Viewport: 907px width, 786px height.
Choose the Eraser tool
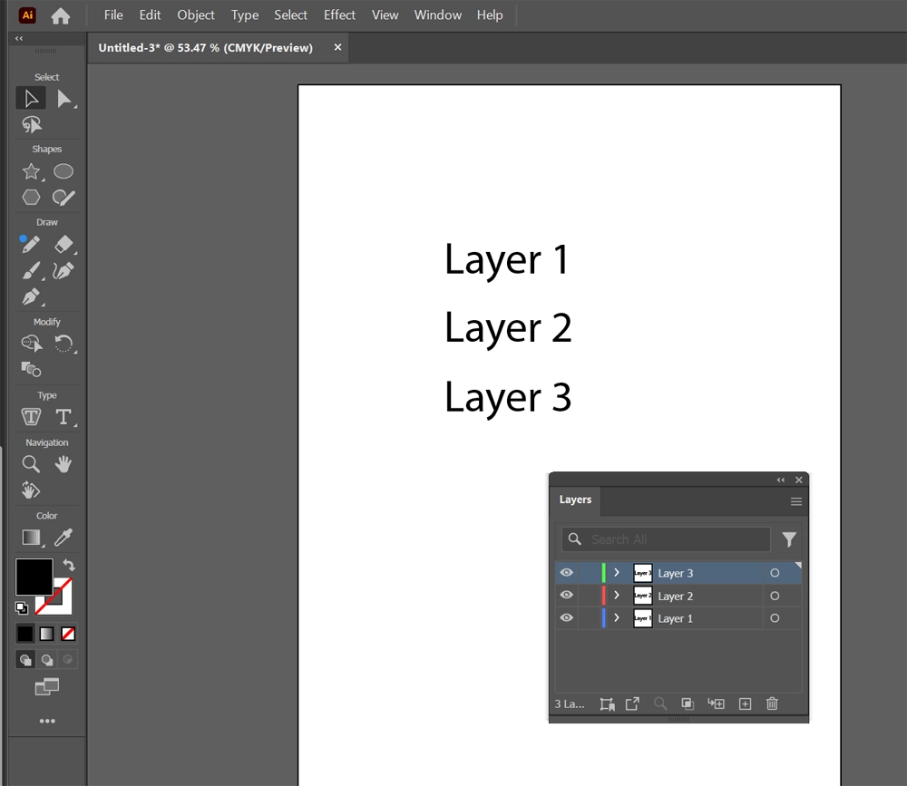pyautogui.click(x=63, y=245)
